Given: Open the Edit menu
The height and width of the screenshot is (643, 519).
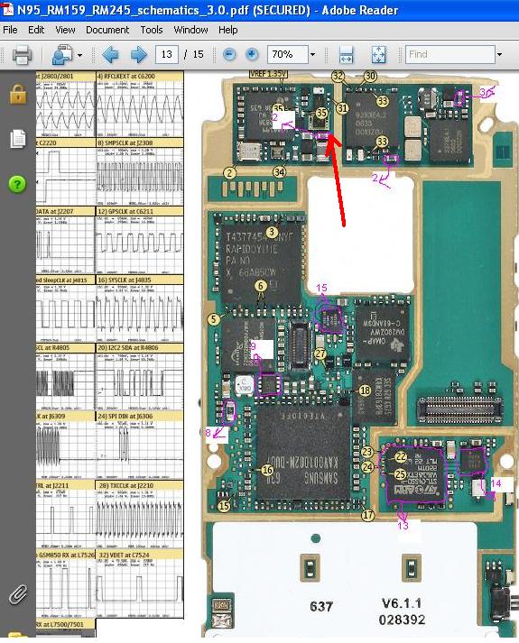Looking at the screenshot, I should click(x=36, y=30).
